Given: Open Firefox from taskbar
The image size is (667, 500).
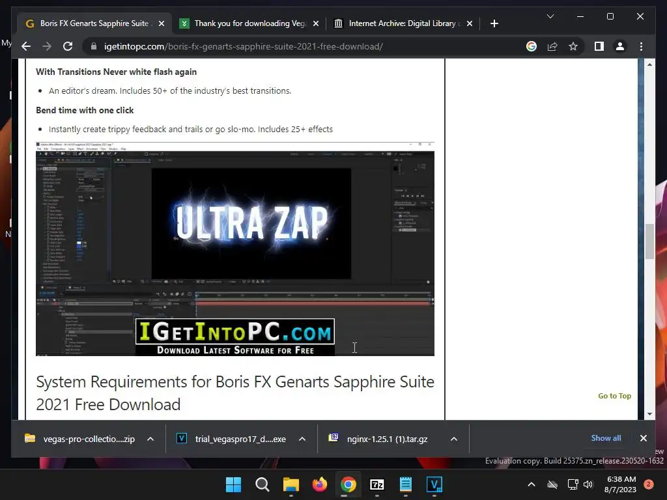Looking at the screenshot, I should pyautogui.click(x=319, y=484).
